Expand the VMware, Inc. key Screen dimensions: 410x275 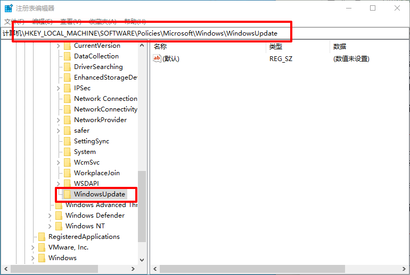pyautogui.click(x=33, y=247)
